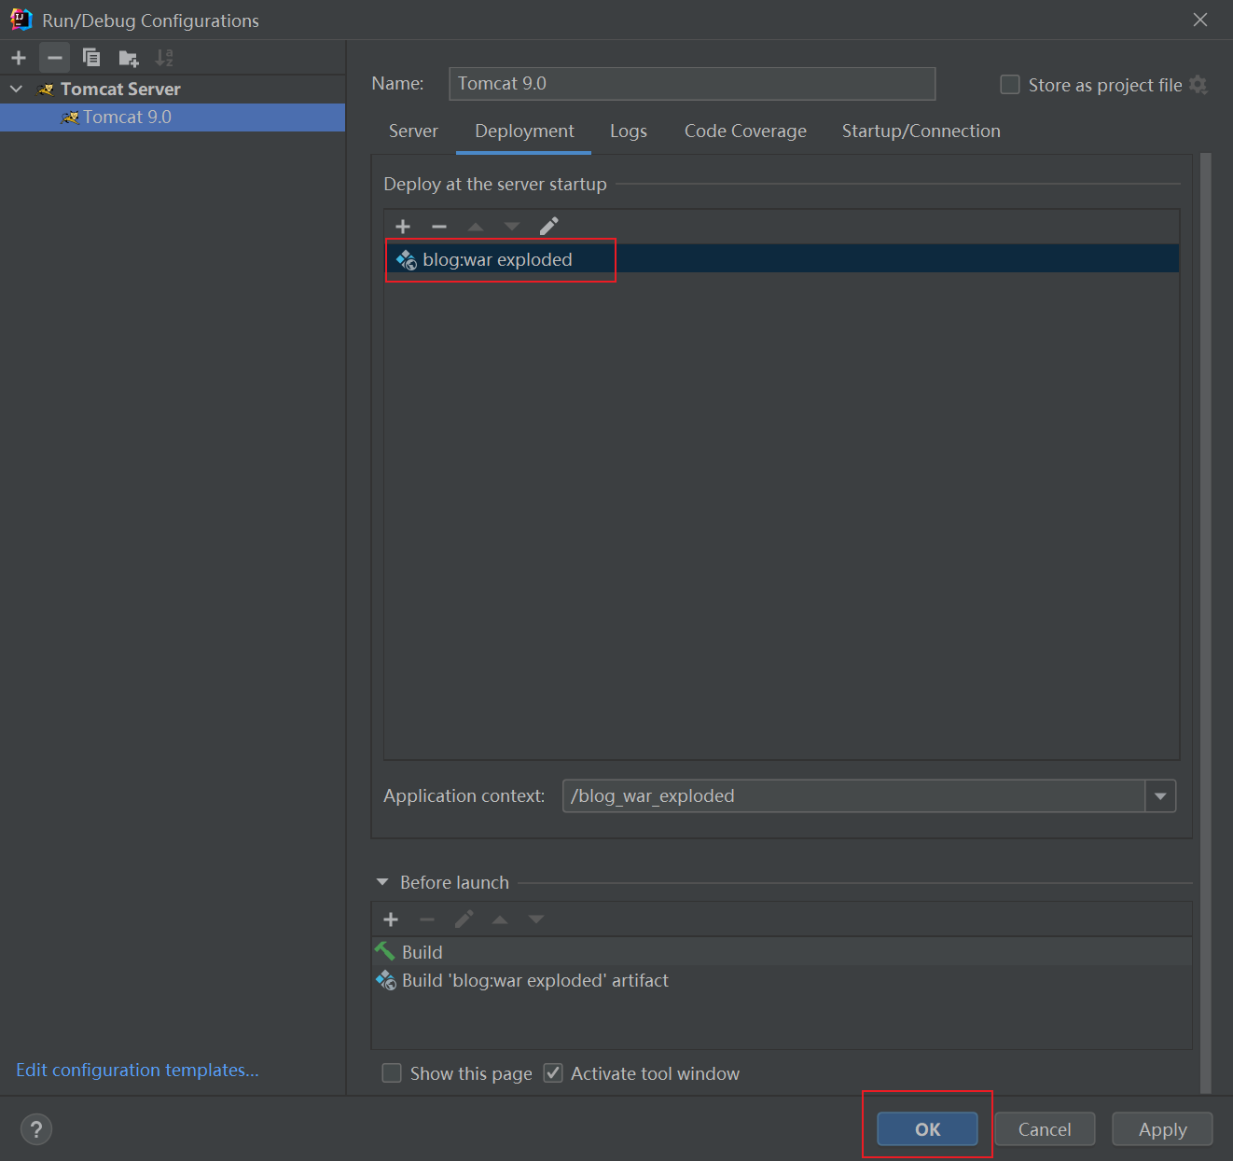Sort configurations alphabetically
The image size is (1233, 1161).
(x=164, y=58)
